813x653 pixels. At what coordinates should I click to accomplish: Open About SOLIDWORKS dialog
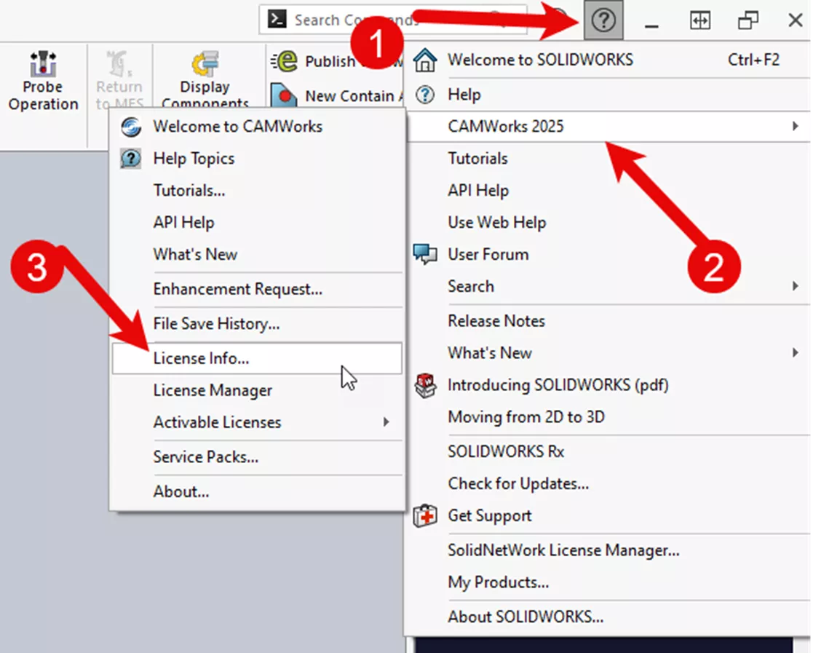[x=526, y=617]
